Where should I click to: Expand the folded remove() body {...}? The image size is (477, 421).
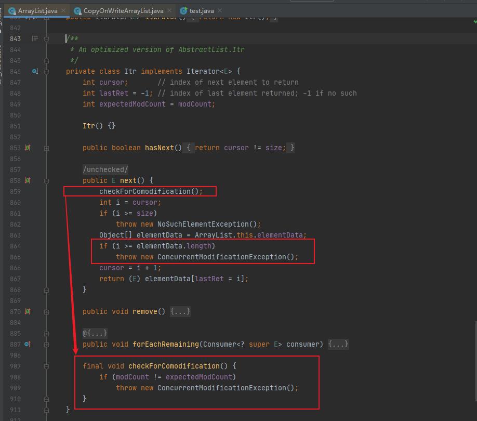180,311
